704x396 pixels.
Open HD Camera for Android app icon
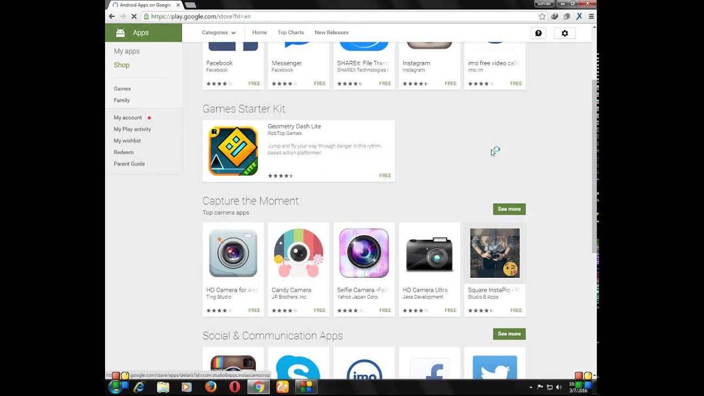[233, 253]
